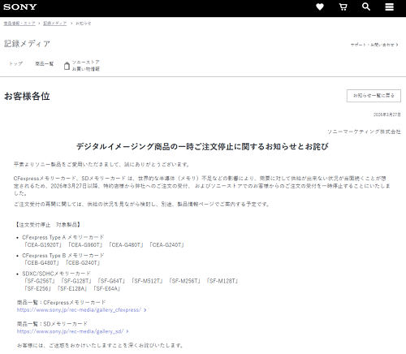Viewport: 406px width, 354px height.
Task: Open ソニーストア お買い物情報 tab
Action: pyautogui.click(x=82, y=66)
